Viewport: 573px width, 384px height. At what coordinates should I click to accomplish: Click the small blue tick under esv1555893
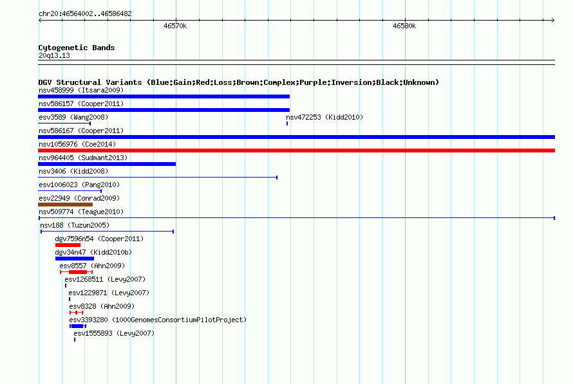[75, 340]
